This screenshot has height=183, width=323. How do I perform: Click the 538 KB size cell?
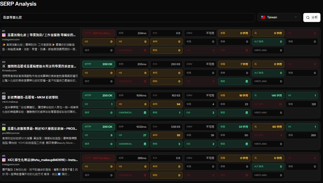[x=166, y=127]
